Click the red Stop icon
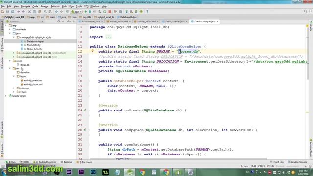This screenshot has height=176, width=313. [110, 12]
